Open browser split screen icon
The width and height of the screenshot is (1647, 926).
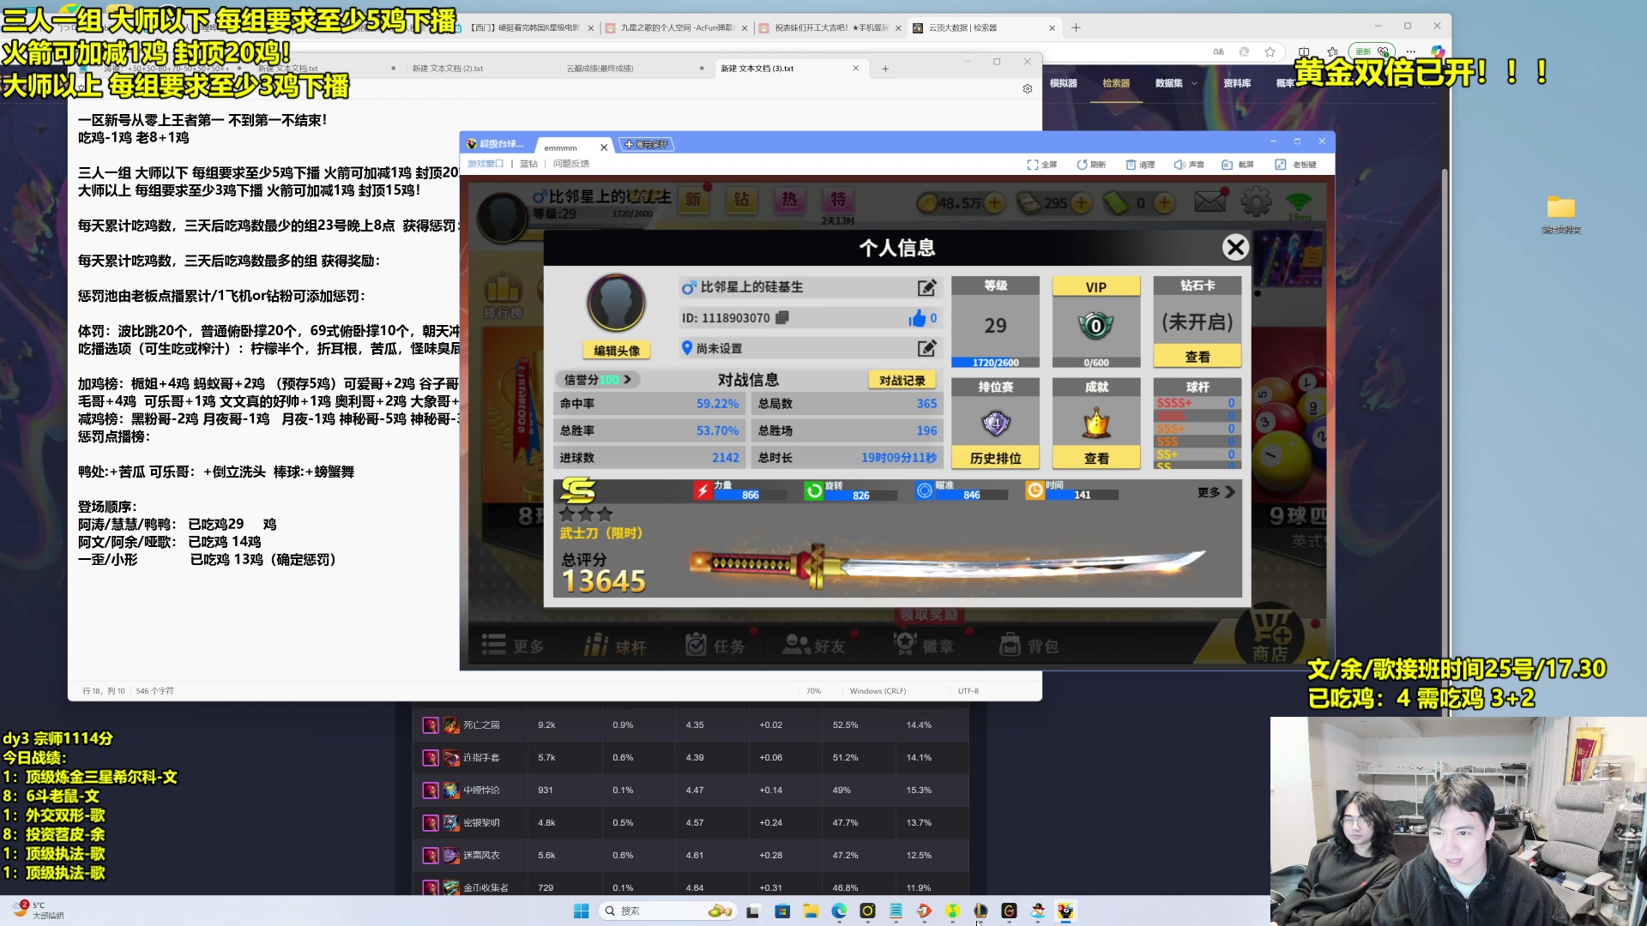1304,52
